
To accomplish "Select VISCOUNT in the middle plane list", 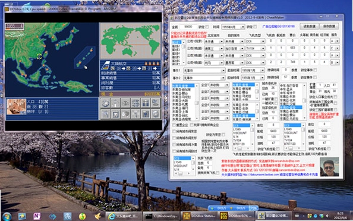I will click(240, 133).
